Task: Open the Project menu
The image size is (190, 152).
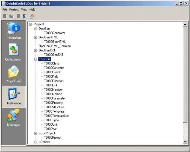Action: click(14, 10)
